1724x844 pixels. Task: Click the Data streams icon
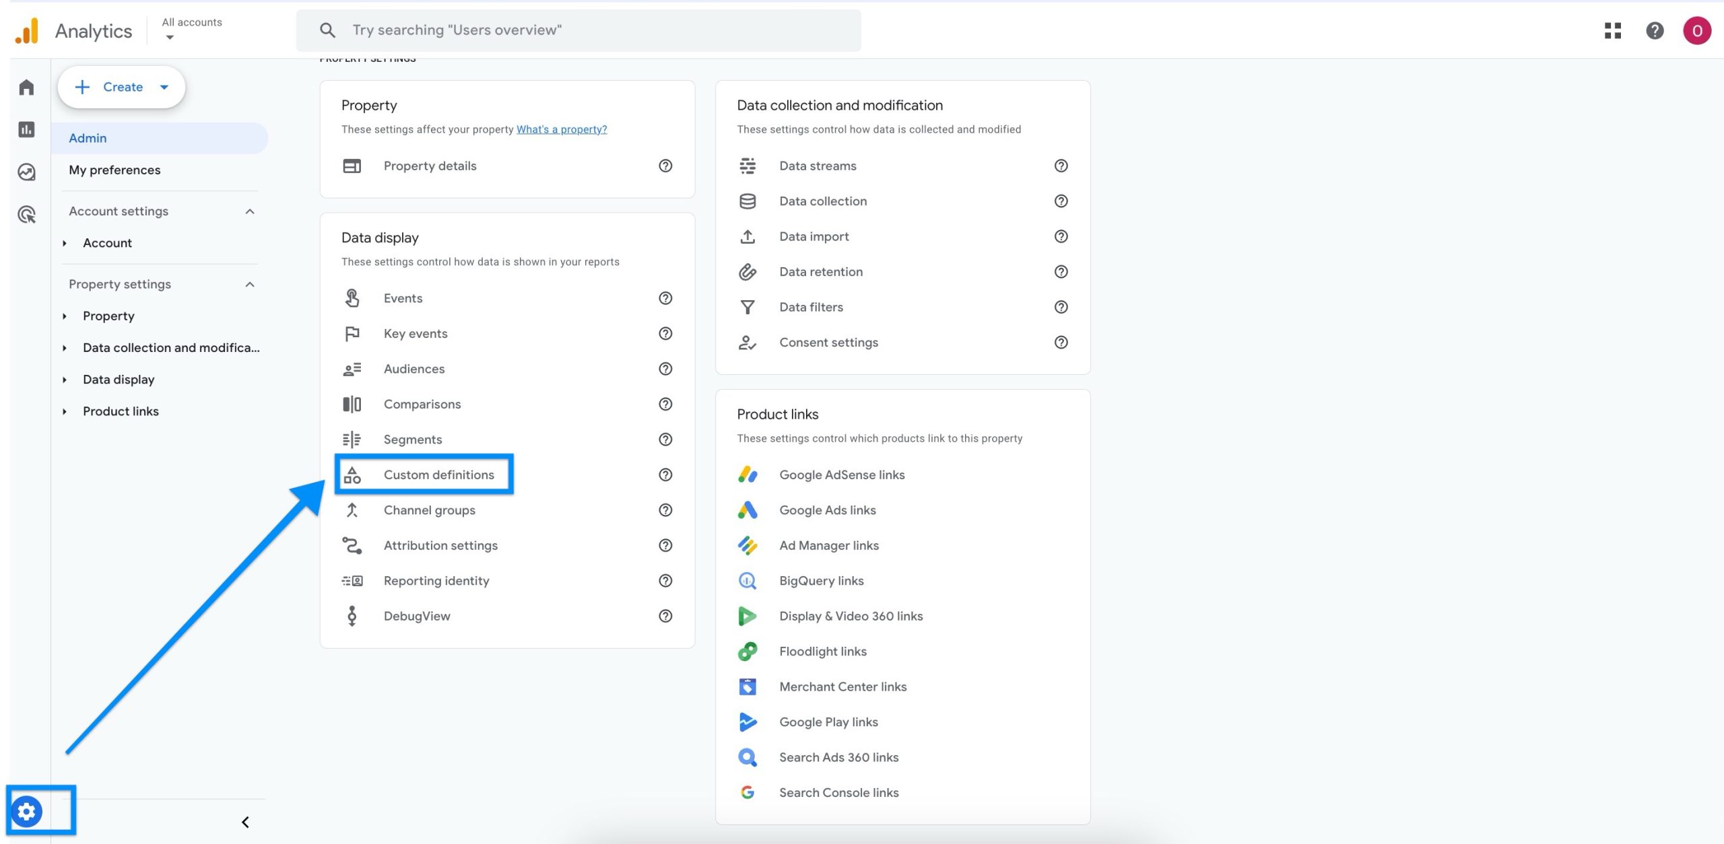pyautogui.click(x=748, y=166)
